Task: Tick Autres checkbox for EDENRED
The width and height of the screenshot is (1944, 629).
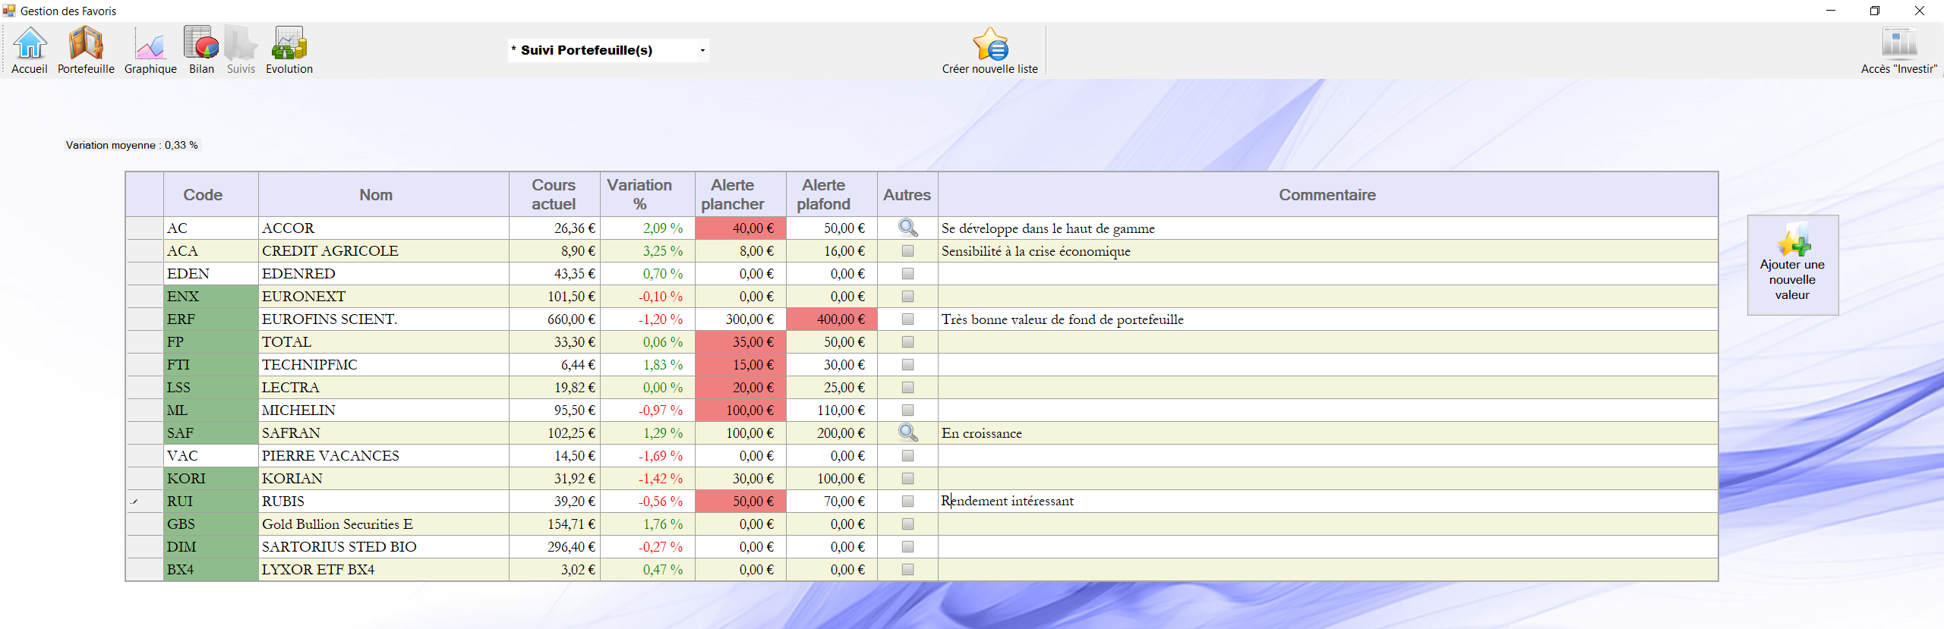Action: [x=907, y=274]
